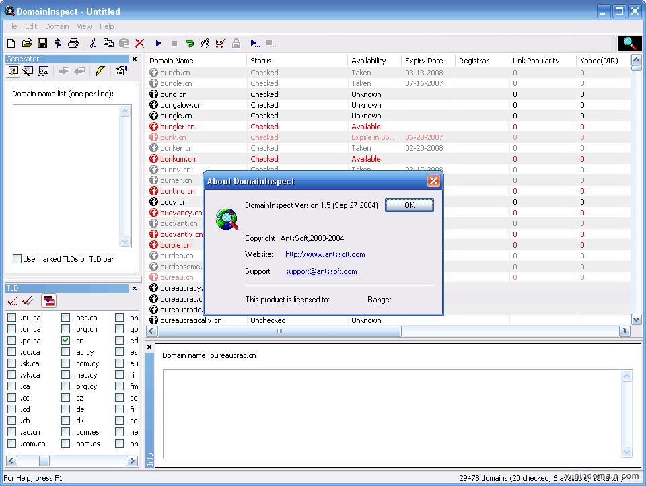
Task: Check the .dk TLD checkbox
Action: [65, 421]
